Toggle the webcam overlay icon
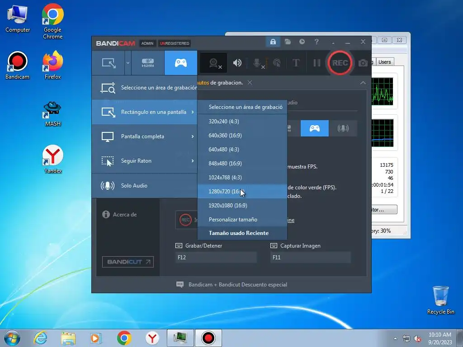 pyautogui.click(x=214, y=63)
